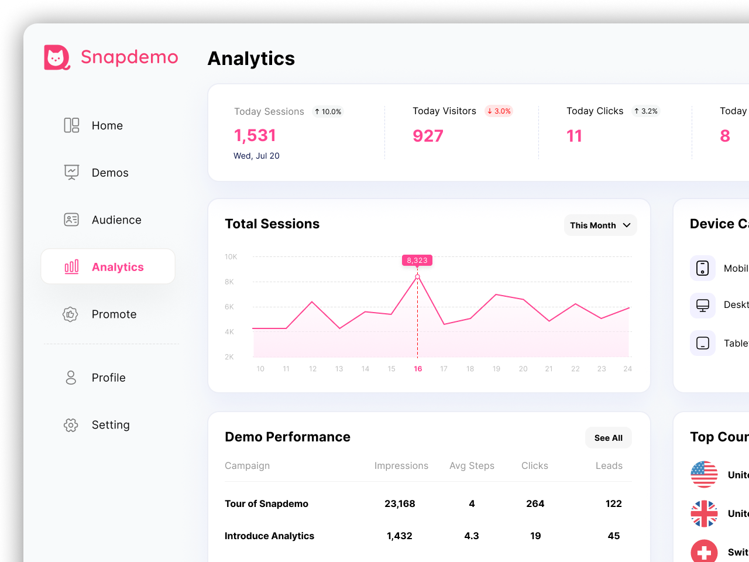Select day 20 on the chart axis
This screenshot has height=562, width=749.
(523, 369)
